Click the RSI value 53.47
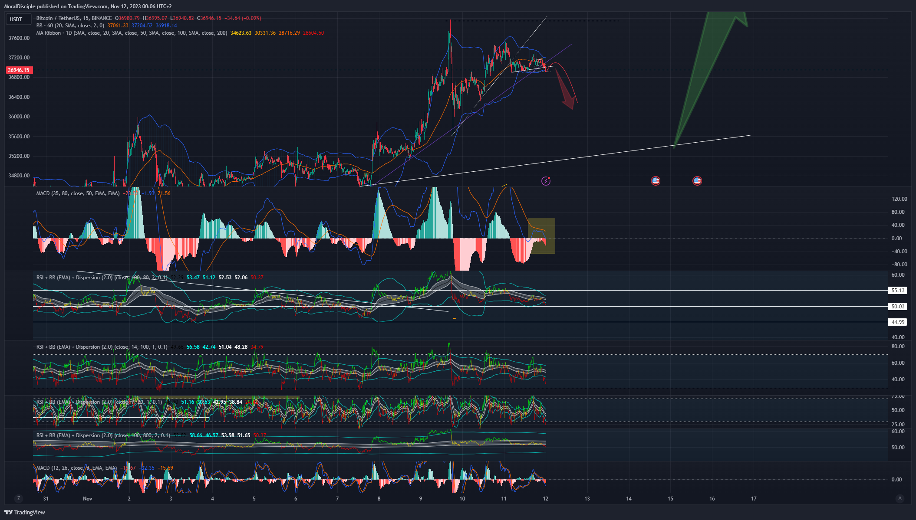Viewport: 916px width, 520px height. (193, 278)
